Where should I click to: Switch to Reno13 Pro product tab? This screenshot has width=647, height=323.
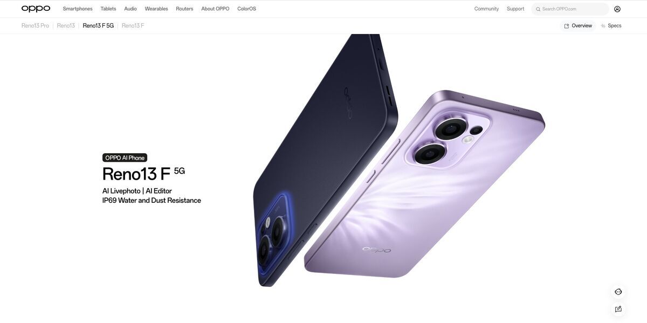point(35,25)
